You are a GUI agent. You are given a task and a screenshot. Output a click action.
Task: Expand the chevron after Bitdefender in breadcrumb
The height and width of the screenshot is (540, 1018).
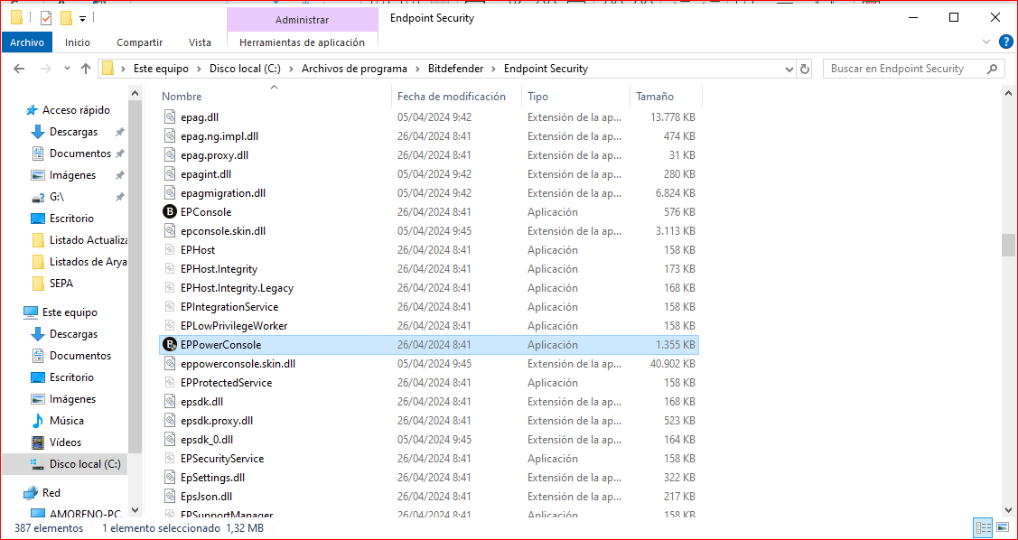click(x=494, y=69)
